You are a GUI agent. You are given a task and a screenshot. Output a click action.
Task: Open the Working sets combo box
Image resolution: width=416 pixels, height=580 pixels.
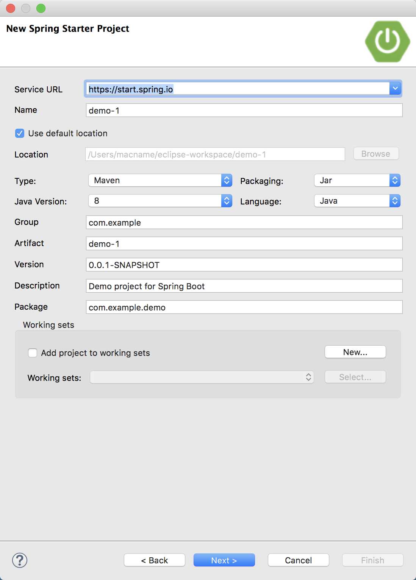click(x=202, y=377)
